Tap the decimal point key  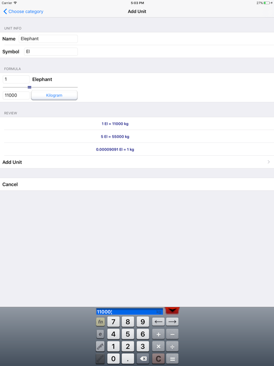(128, 358)
